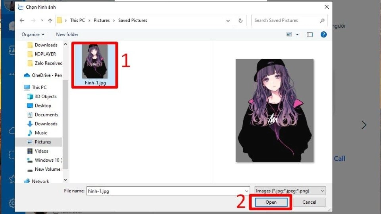Select the hinh-1.jpg thumbnail
381x214 pixels.
pos(95,64)
